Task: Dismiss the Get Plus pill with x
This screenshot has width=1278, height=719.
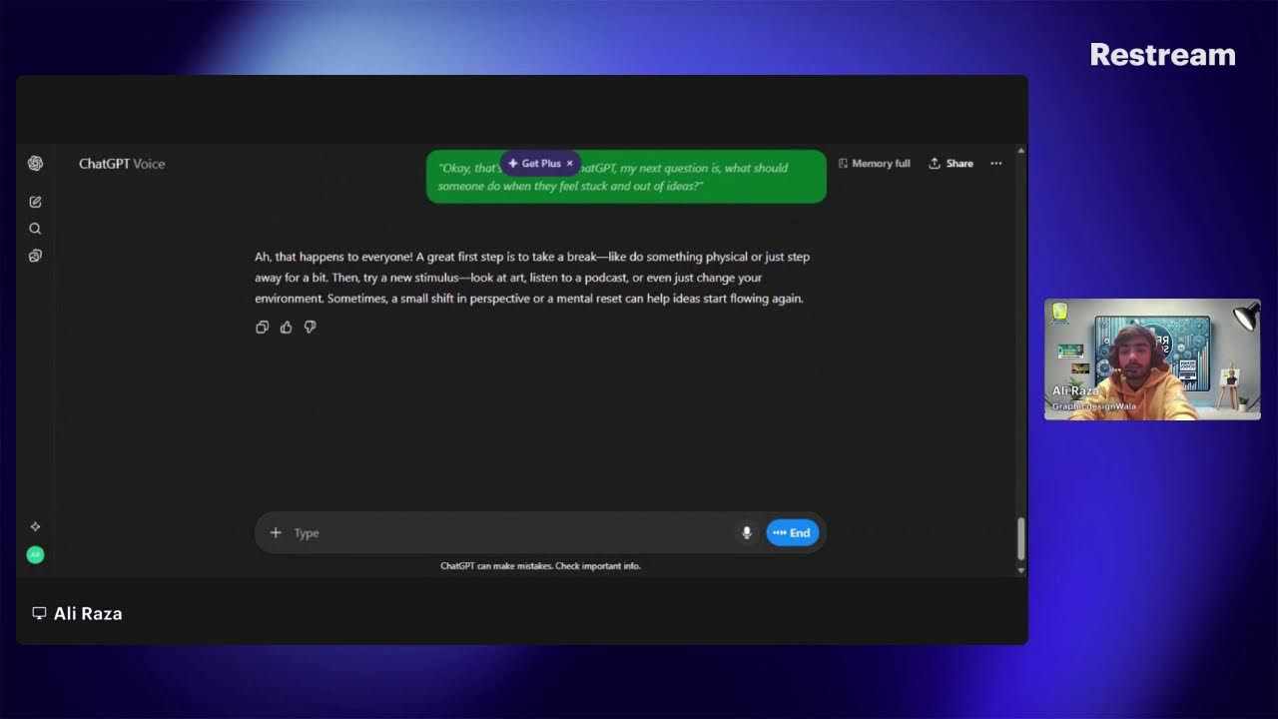Action: coord(570,163)
